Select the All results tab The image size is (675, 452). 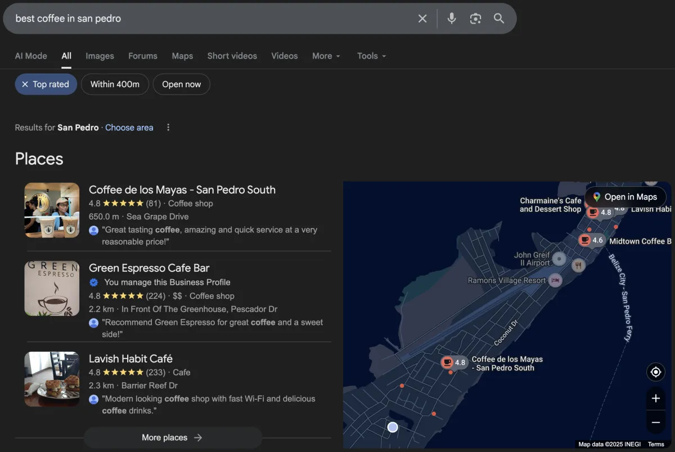tap(66, 56)
